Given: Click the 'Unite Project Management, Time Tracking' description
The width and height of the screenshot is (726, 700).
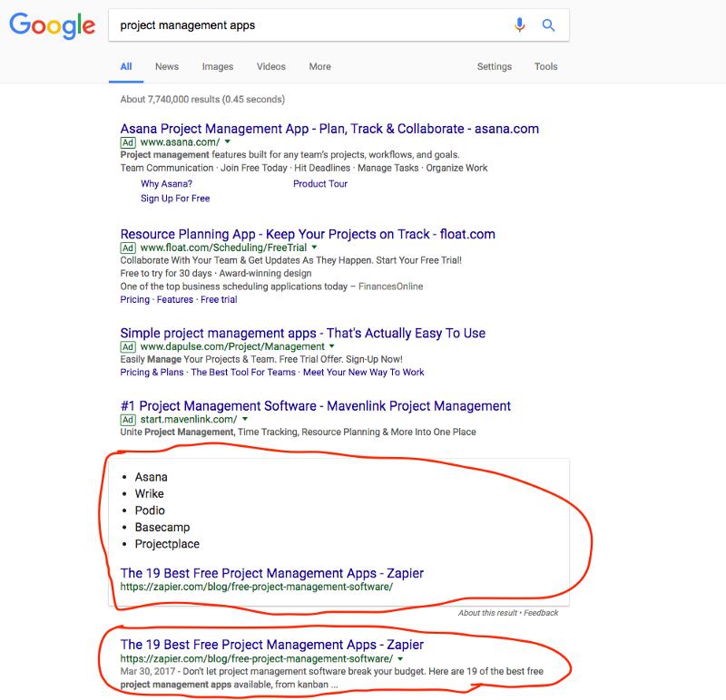Looking at the screenshot, I should pos(298,433).
